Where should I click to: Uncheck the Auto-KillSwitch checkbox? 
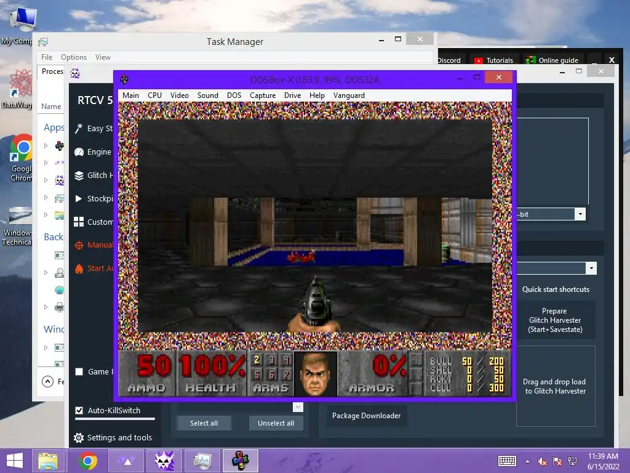coord(79,410)
